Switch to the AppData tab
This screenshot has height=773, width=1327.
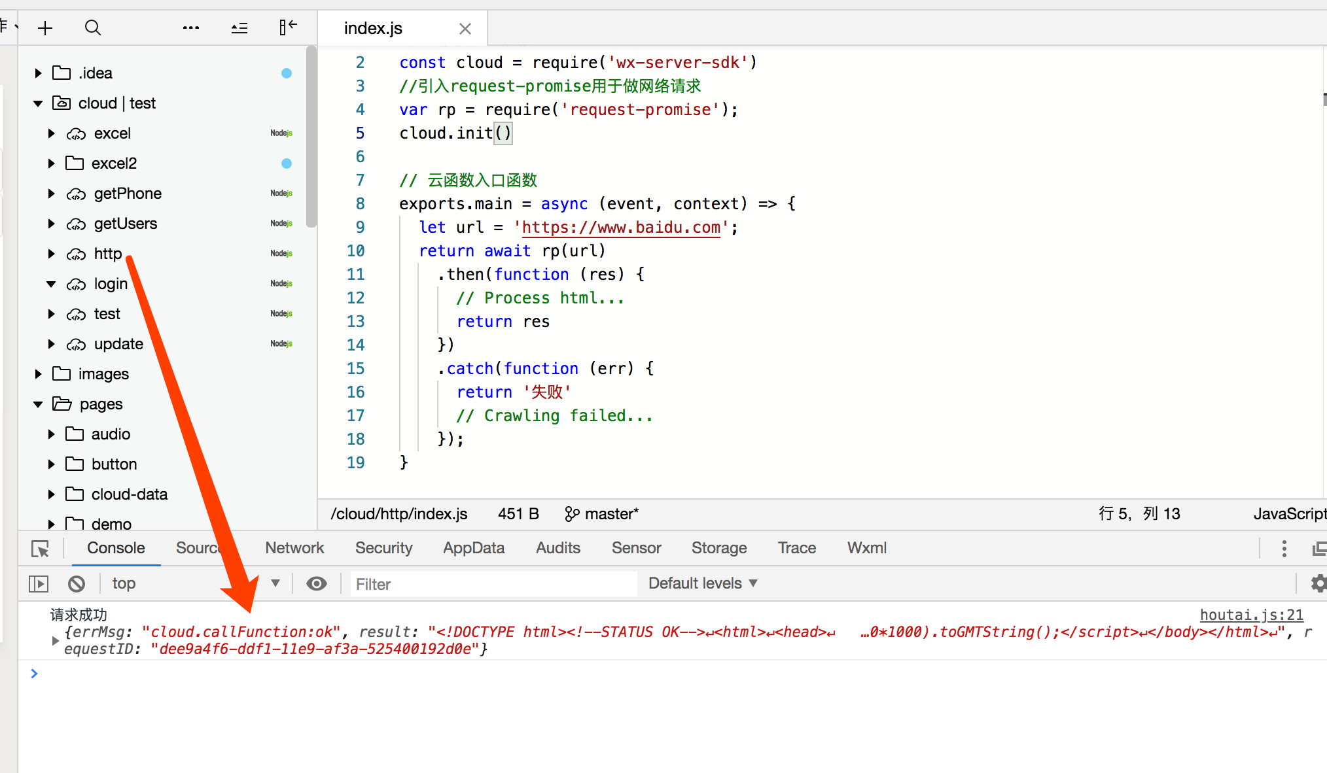[473, 548]
